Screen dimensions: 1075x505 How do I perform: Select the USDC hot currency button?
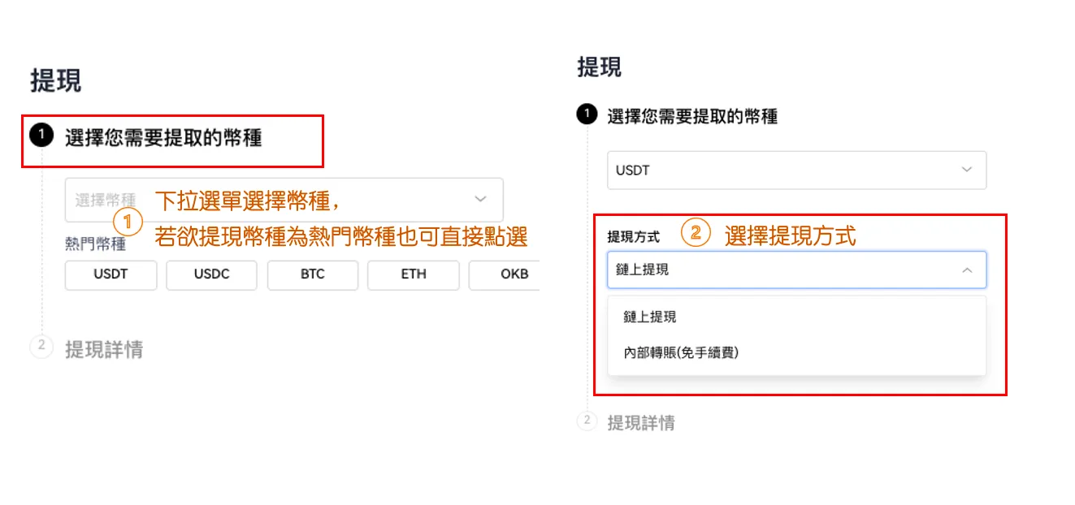click(x=211, y=274)
